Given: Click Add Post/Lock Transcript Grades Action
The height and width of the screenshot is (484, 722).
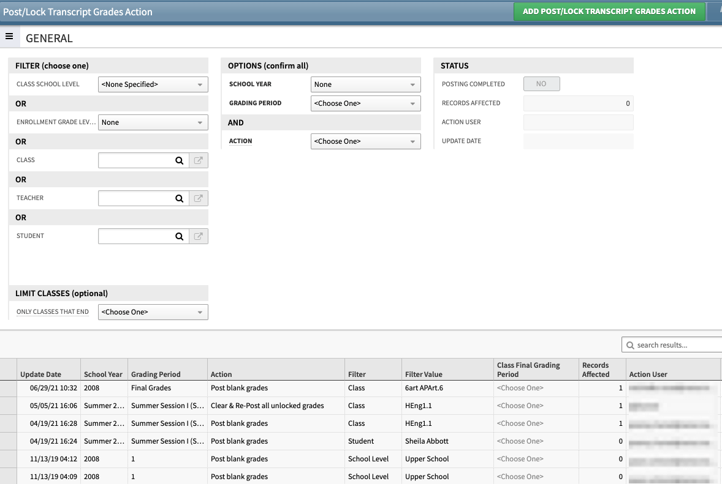Looking at the screenshot, I should (609, 11).
